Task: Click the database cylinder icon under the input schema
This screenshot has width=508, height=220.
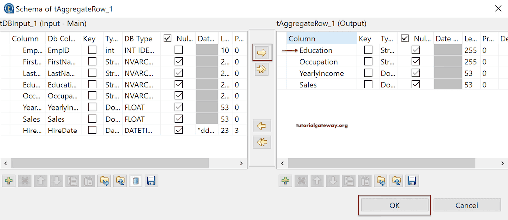Action: click(136, 181)
